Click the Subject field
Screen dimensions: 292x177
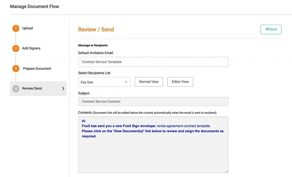tap(153, 102)
